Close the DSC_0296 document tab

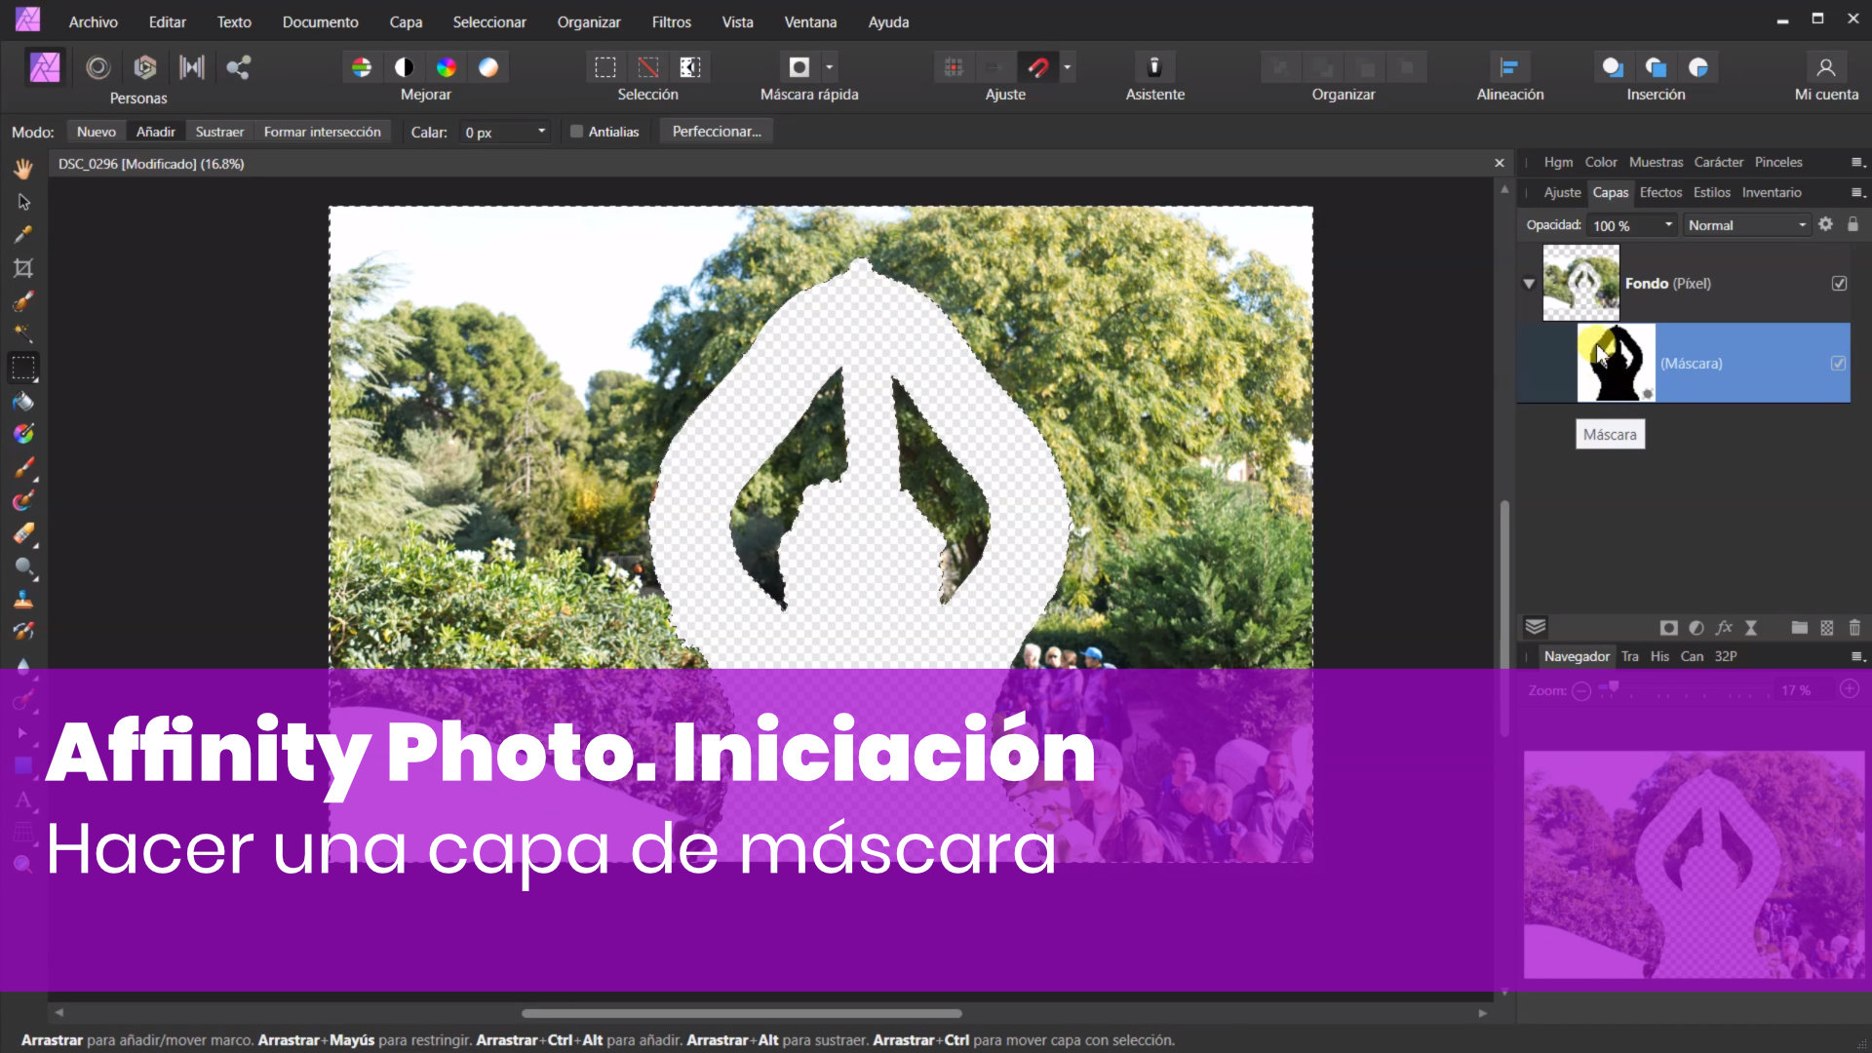click(x=1500, y=164)
